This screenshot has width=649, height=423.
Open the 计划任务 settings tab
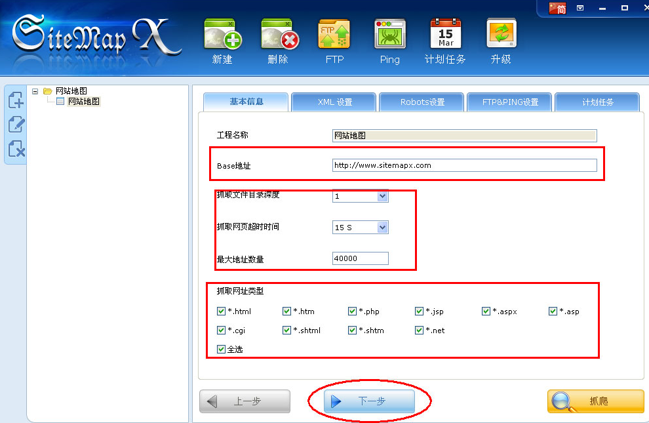pyautogui.click(x=597, y=102)
